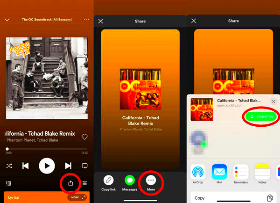Play the California Tchad Blake Remix track
Viewport: 280px width, 203px height.
[47, 166]
